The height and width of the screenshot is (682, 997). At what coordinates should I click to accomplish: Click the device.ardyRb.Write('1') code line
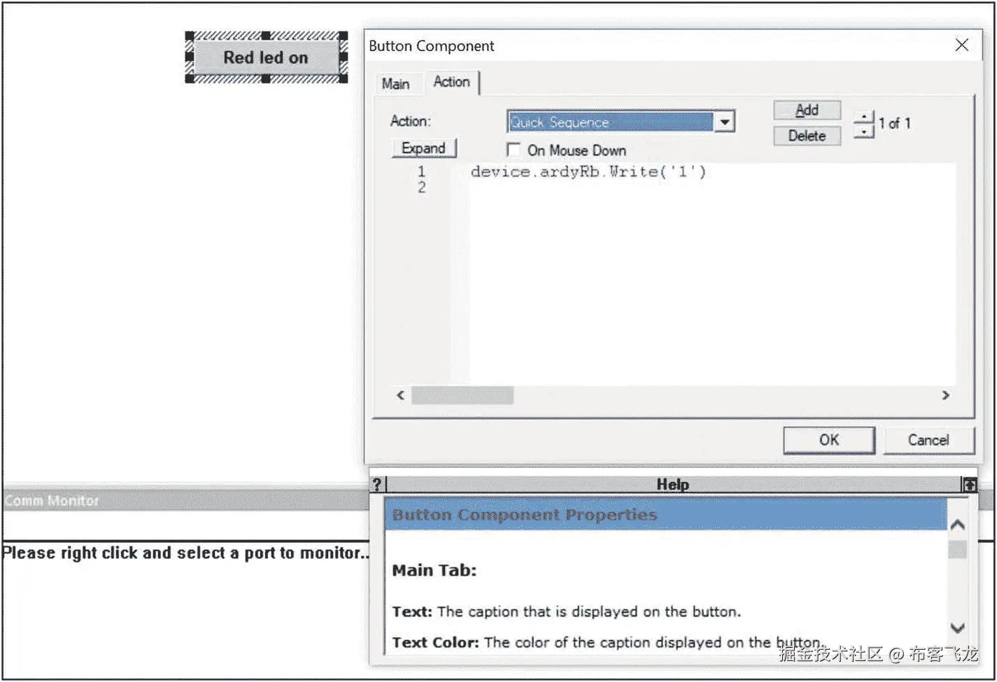tap(588, 171)
